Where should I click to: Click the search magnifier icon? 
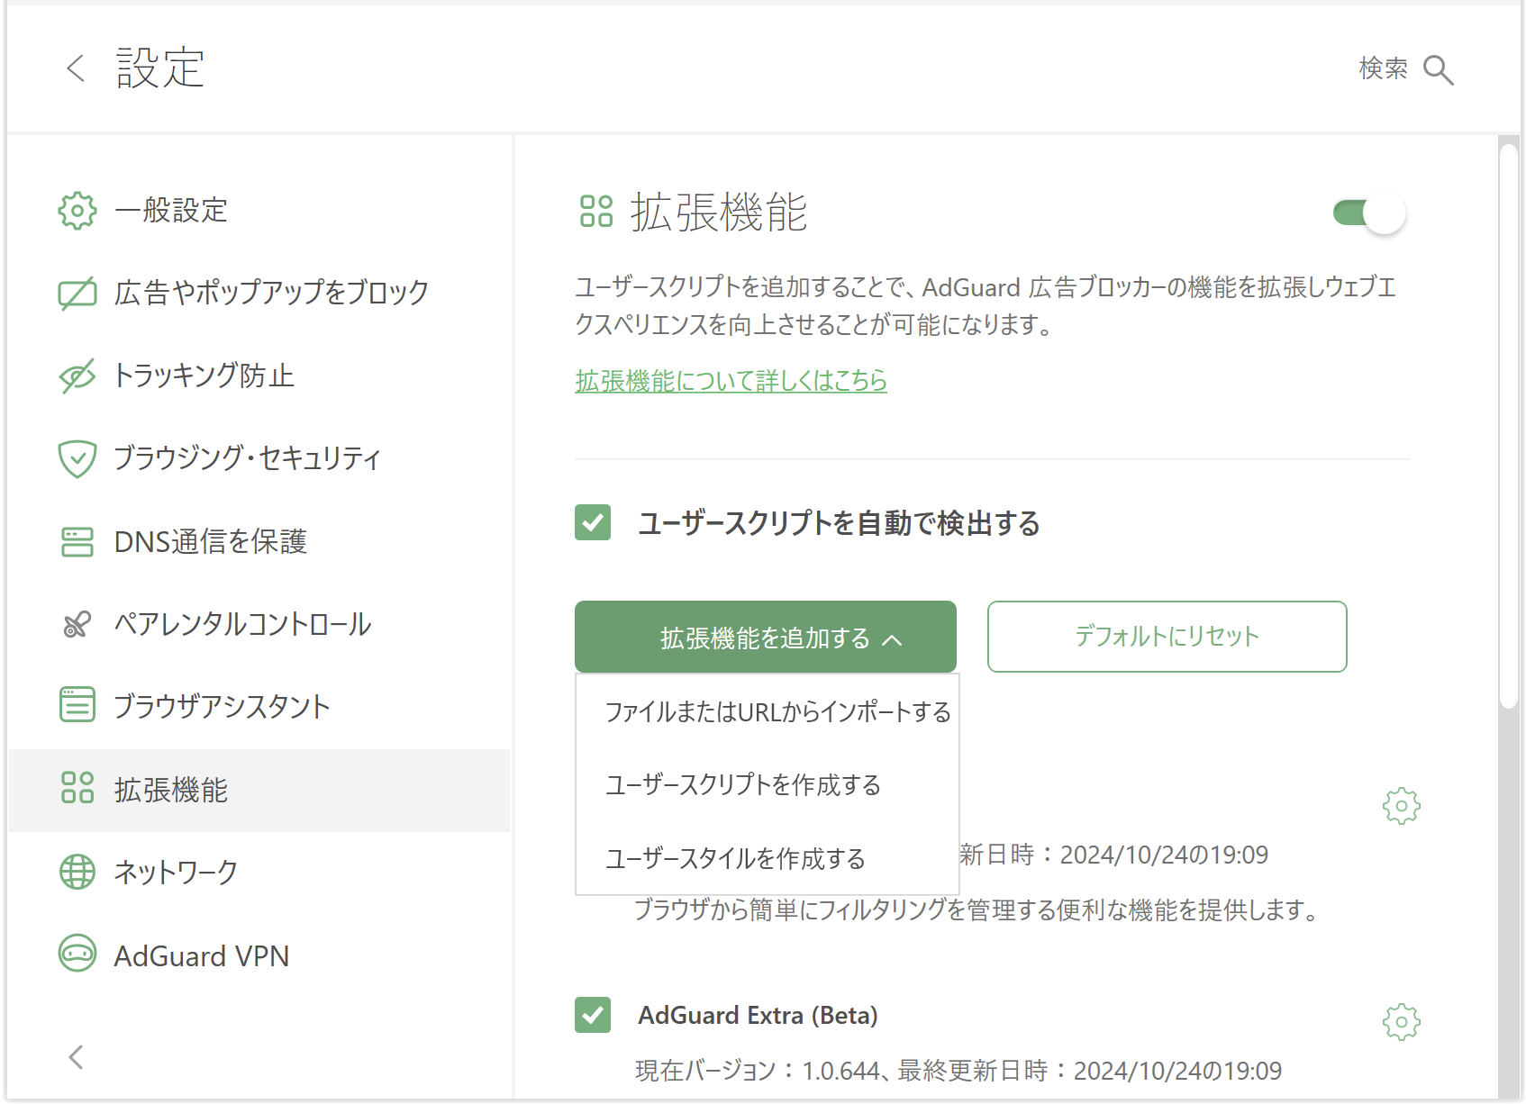[x=1439, y=69]
